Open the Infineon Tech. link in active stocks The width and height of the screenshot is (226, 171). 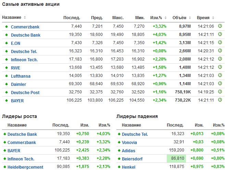point(24,59)
